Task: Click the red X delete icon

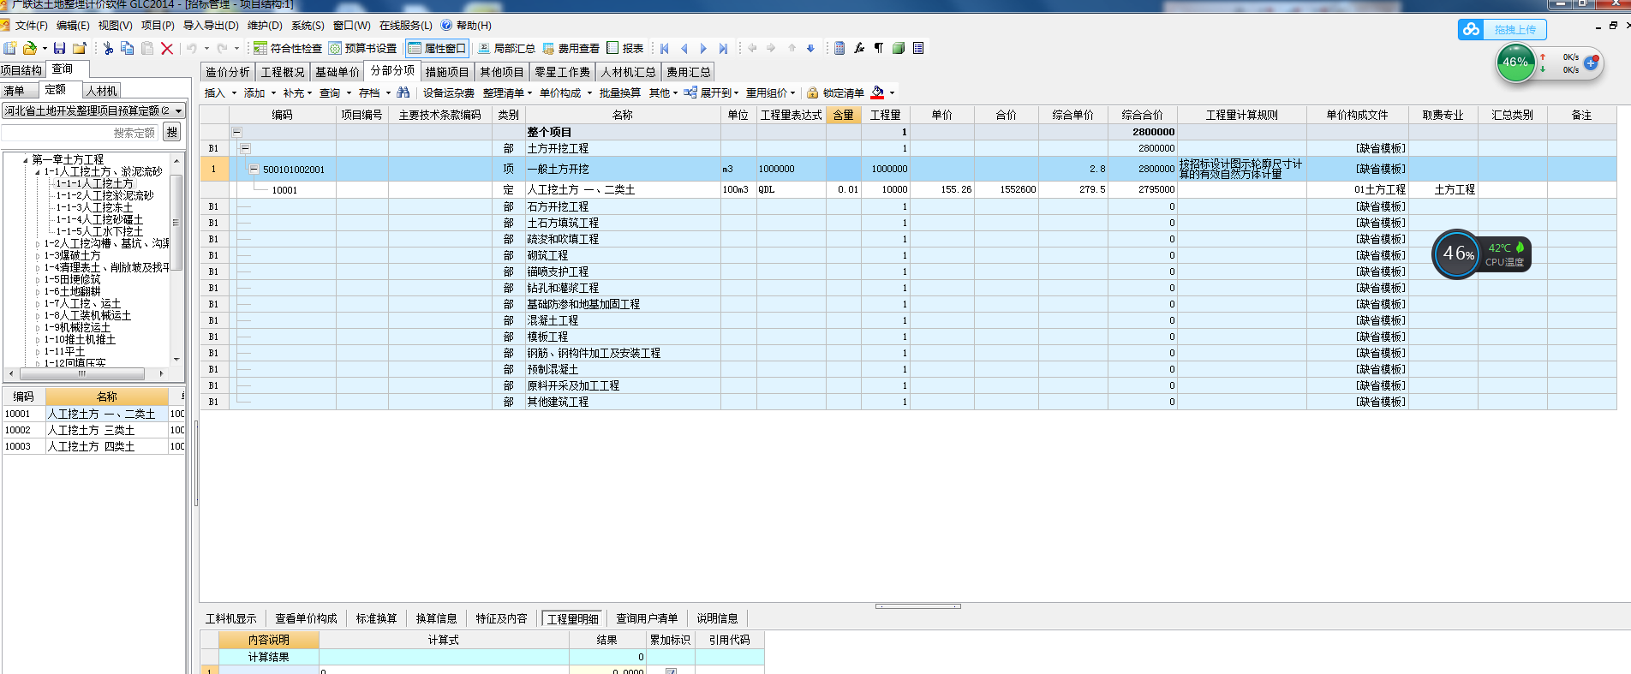Action: coord(167,48)
